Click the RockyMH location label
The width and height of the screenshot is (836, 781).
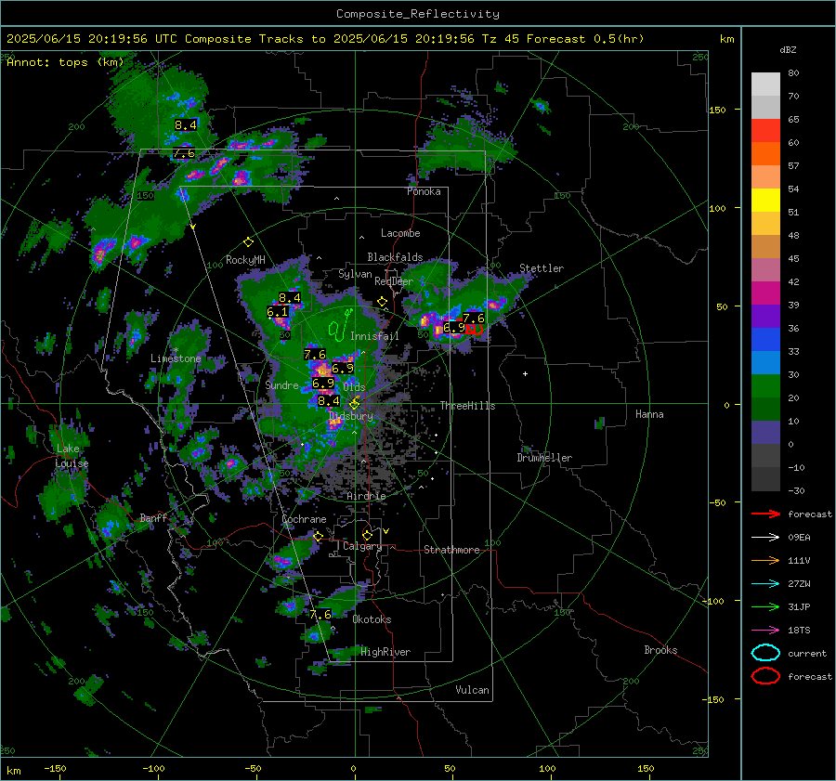pyautogui.click(x=245, y=260)
